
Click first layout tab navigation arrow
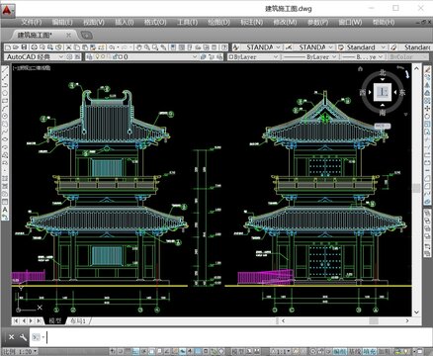pyautogui.click(x=17, y=320)
